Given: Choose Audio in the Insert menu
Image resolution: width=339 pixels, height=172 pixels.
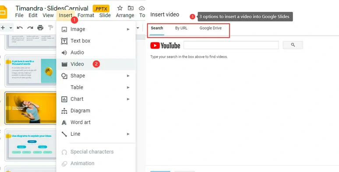Looking at the screenshot, I should tap(96, 53).
